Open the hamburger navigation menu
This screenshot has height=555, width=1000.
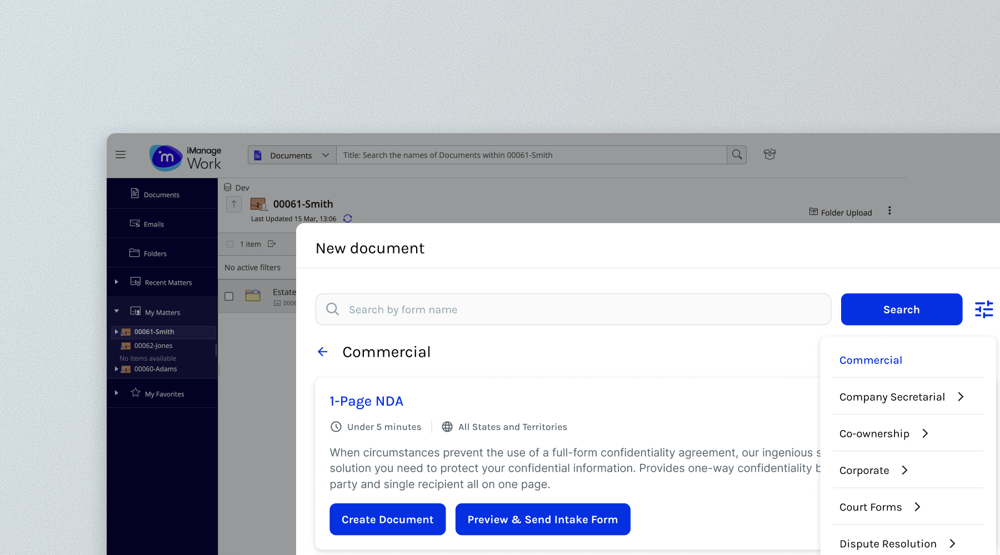click(x=121, y=155)
